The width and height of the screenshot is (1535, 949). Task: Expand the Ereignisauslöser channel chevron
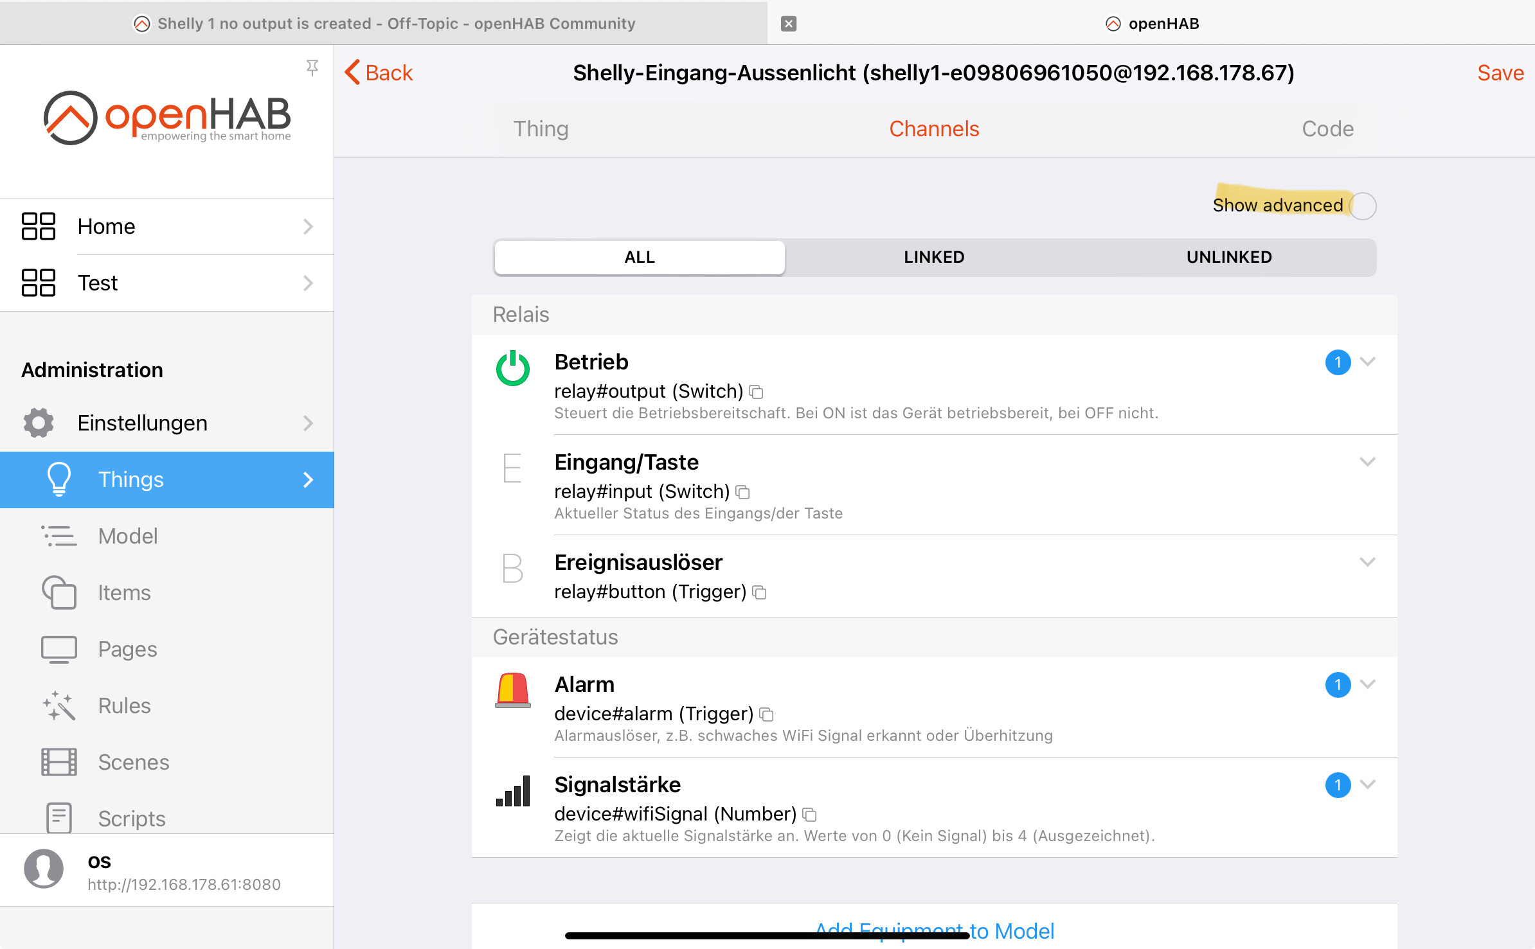coord(1368,562)
